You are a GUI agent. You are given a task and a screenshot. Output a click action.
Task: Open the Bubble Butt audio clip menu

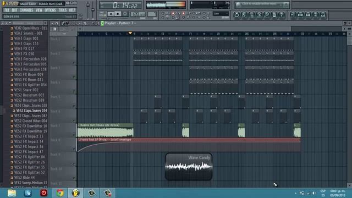tap(79, 125)
